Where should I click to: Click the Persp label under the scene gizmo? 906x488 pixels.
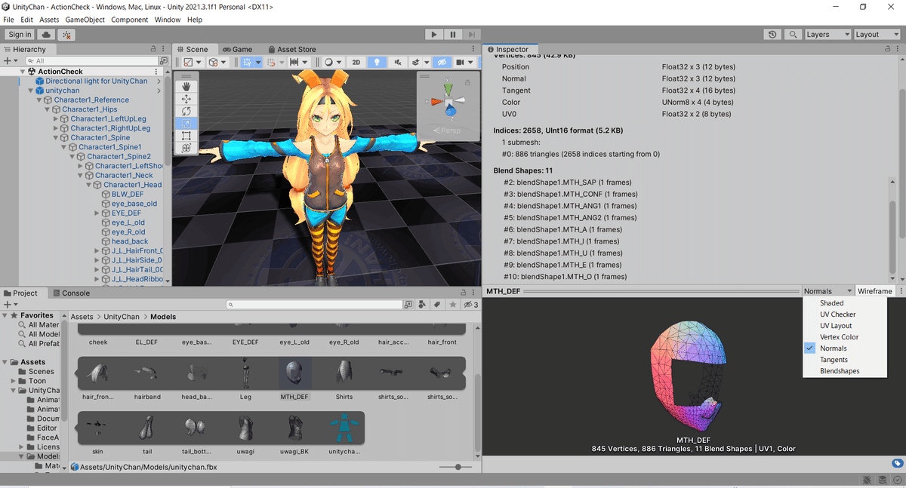451,130
